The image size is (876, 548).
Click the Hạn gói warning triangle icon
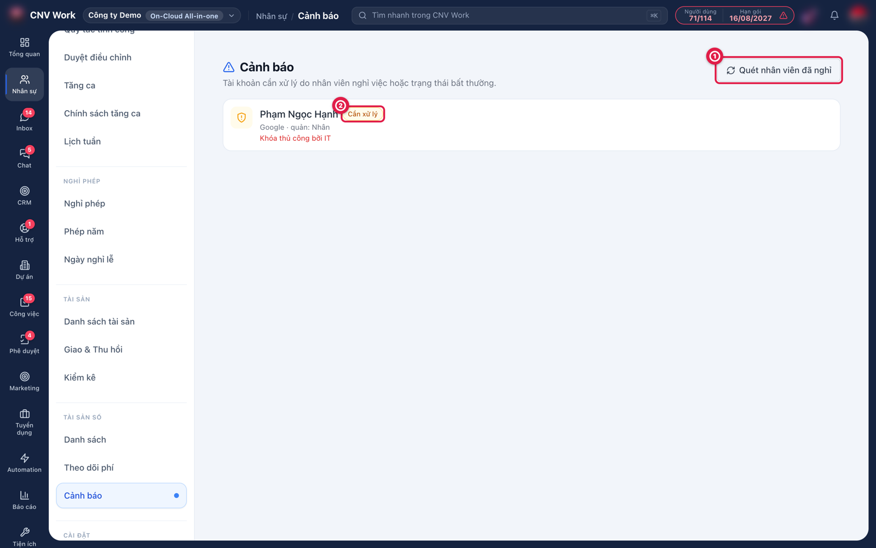tap(783, 15)
